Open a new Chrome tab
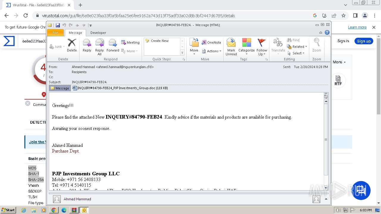This screenshot has height=214, width=381. click(80, 5)
